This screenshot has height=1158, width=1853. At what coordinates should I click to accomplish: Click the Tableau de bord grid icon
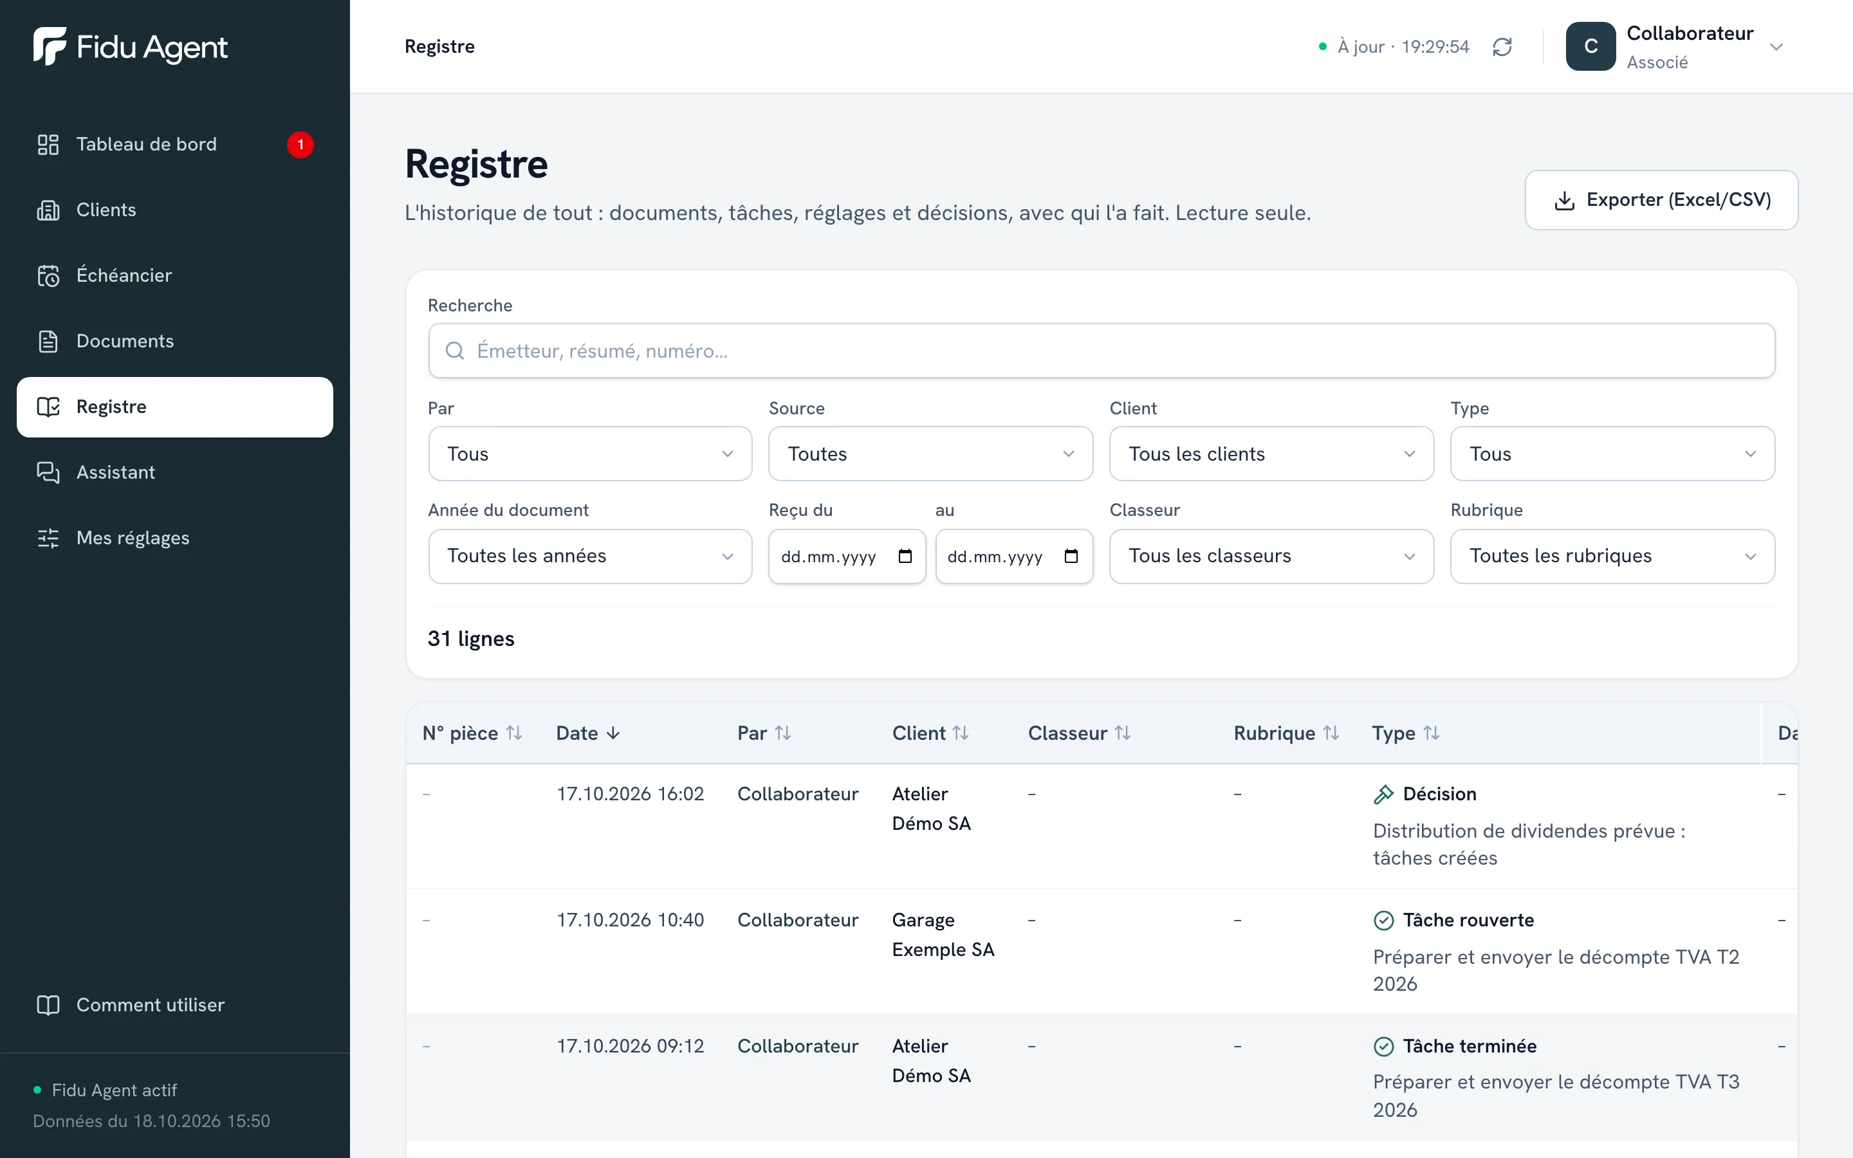[x=48, y=145]
